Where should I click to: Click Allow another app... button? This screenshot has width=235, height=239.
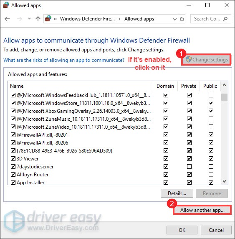pyautogui.click(x=202, y=210)
